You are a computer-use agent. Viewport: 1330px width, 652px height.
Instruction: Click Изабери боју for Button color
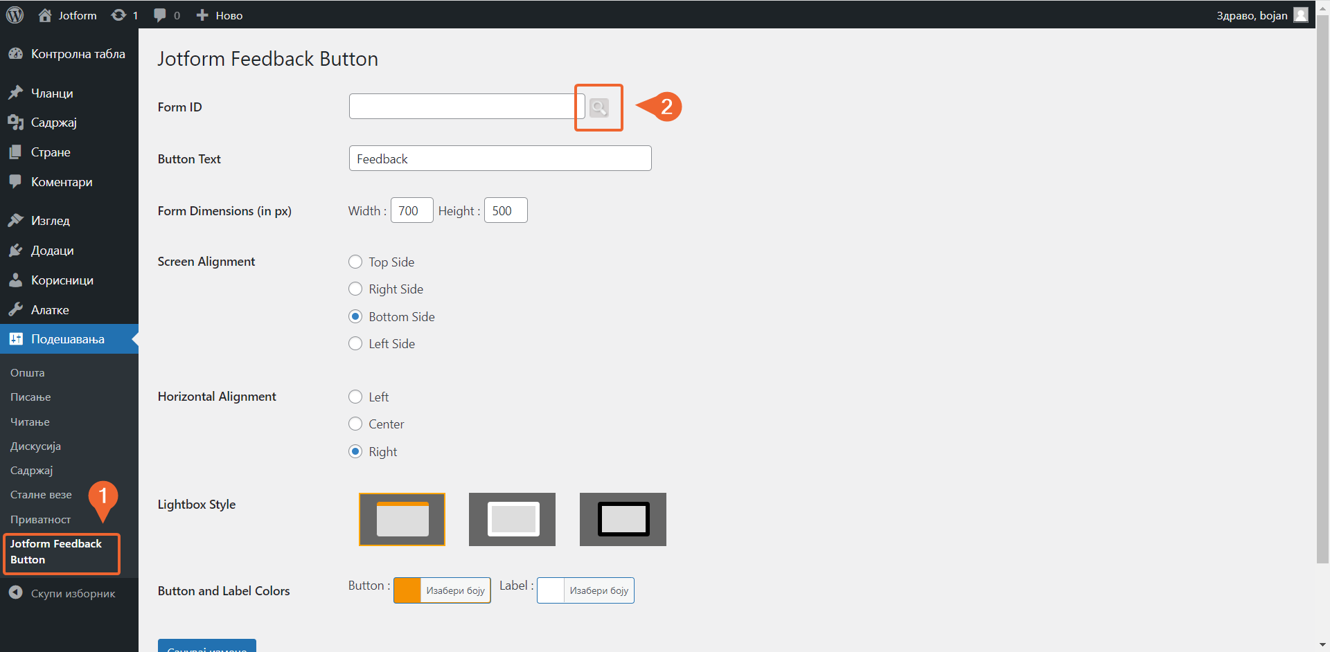pos(455,590)
